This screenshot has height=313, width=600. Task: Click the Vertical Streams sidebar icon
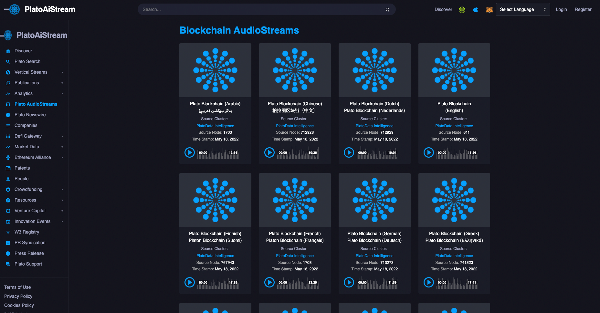click(8, 72)
